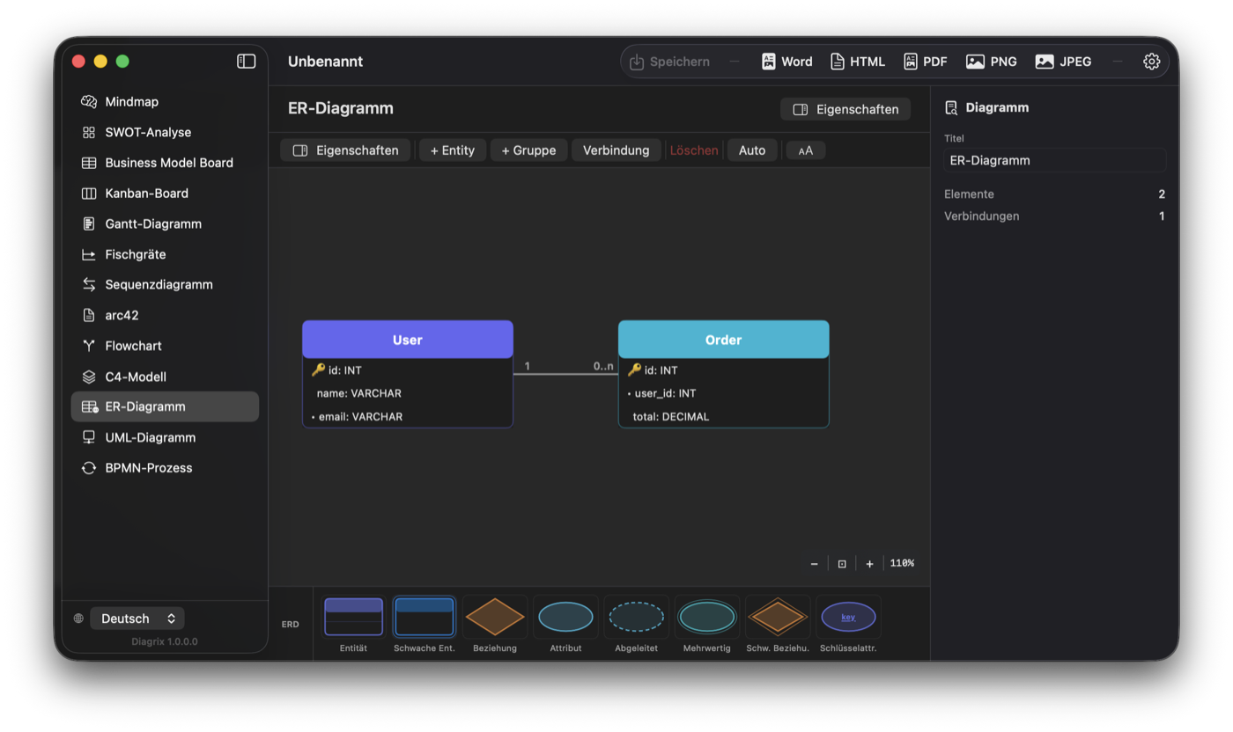The image size is (1233, 732).
Task: Click Order's user_id: INT row
Action: coord(723,393)
